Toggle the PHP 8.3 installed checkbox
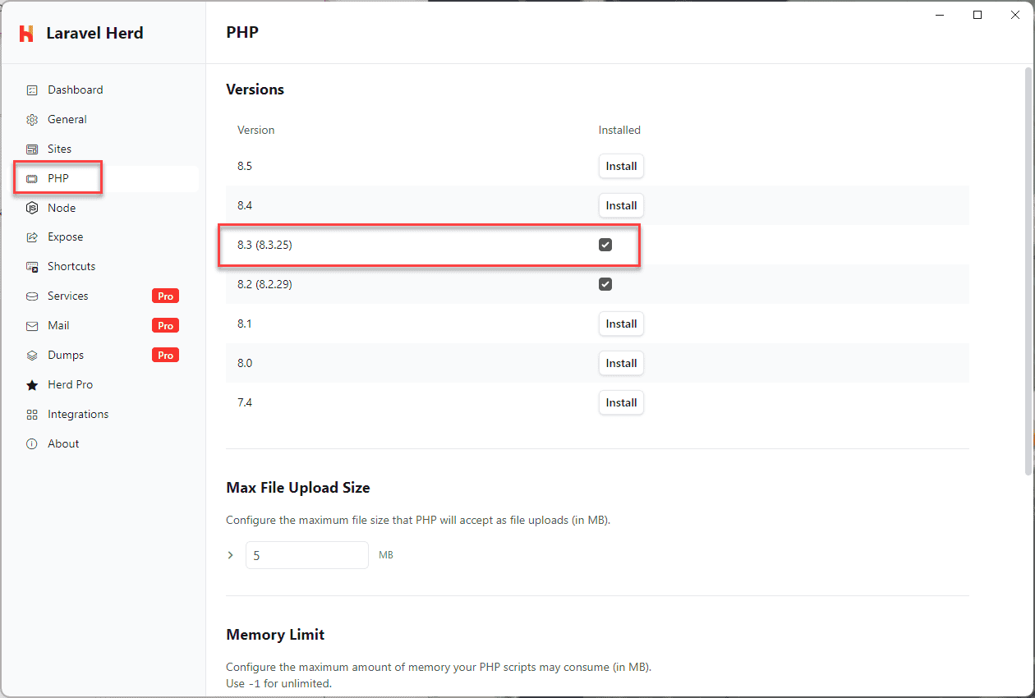1035x698 pixels. tap(605, 245)
